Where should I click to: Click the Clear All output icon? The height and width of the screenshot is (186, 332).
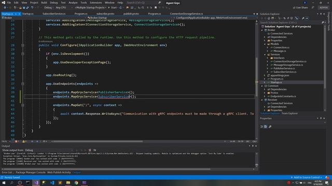90,150
